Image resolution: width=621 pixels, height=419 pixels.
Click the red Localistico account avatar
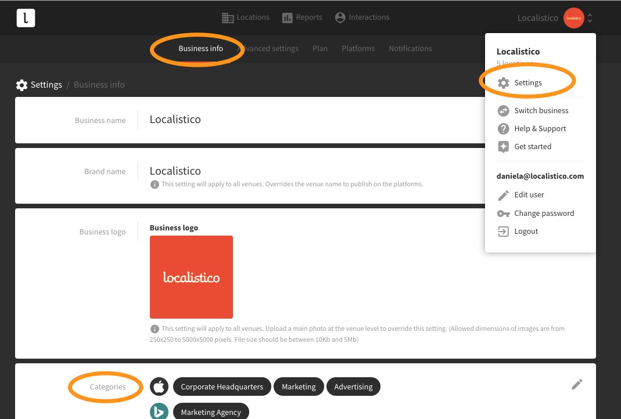point(573,18)
